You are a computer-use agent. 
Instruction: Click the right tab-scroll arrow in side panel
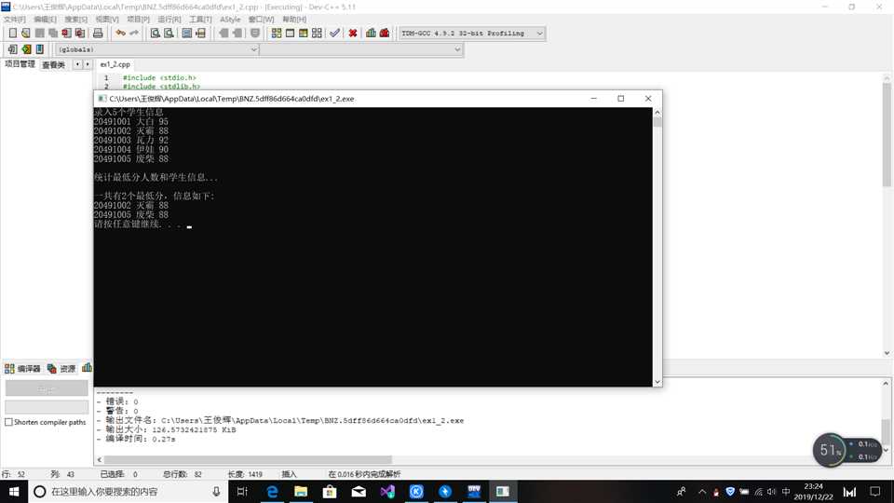(88, 64)
